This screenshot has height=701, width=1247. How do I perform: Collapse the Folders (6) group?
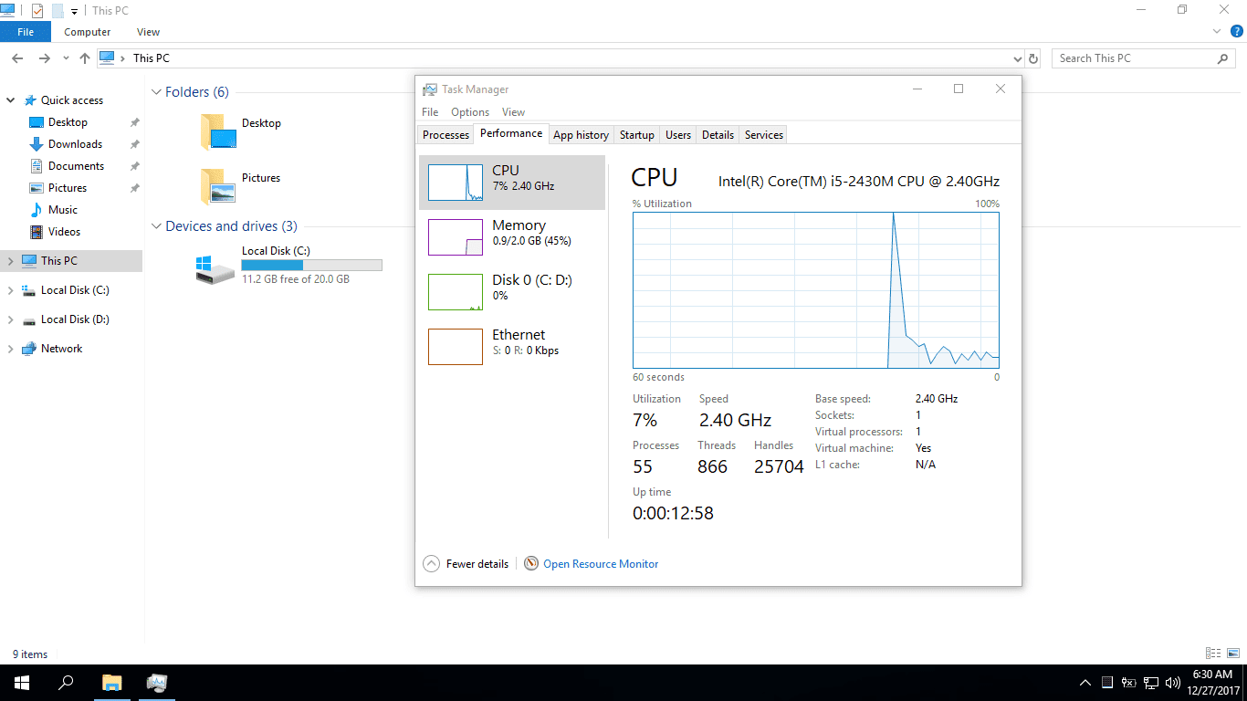click(157, 92)
